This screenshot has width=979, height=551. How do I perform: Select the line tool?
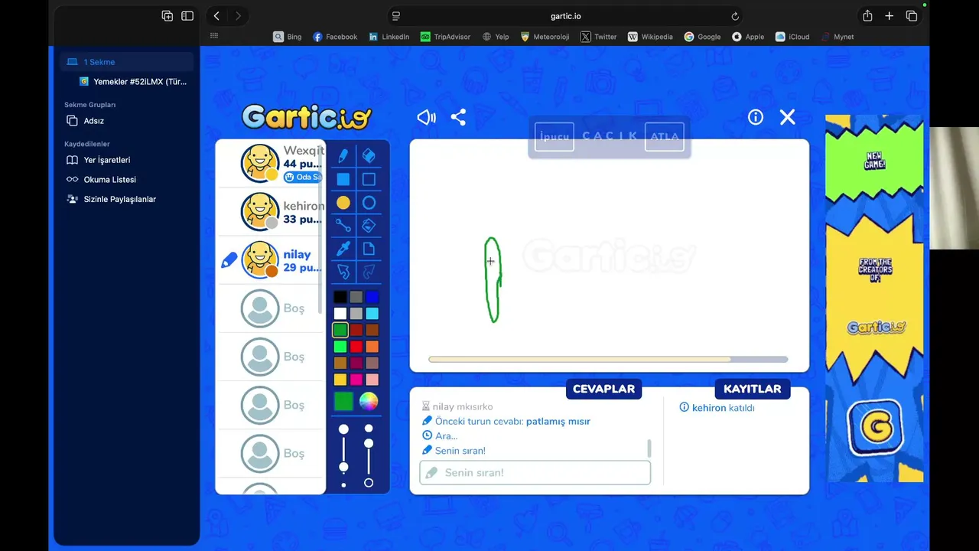coord(343,226)
